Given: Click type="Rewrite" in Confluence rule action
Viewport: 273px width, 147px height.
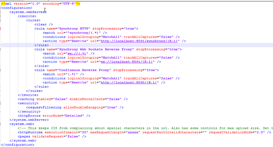Looking at the screenshot, I should [x=74, y=83].
